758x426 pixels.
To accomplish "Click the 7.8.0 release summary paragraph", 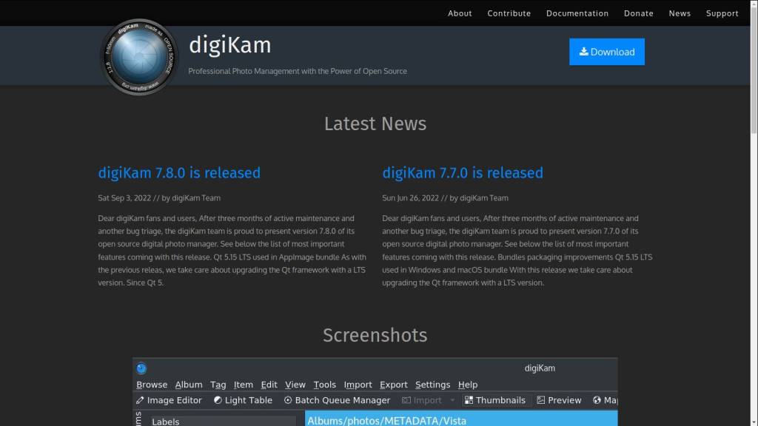I will tap(232, 250).
